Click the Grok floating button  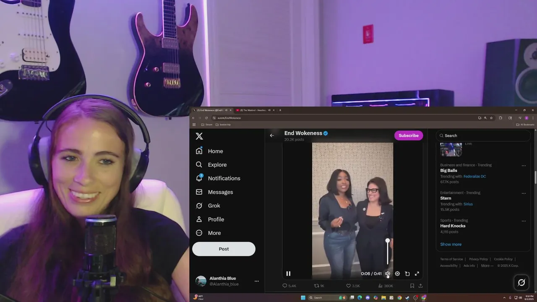point(521,283)
